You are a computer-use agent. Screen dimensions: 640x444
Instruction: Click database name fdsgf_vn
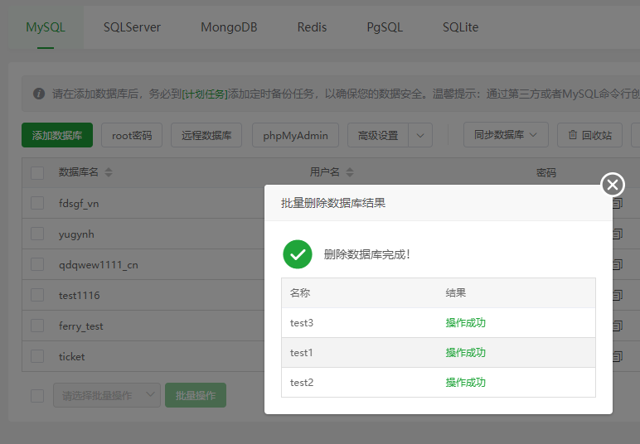79,203
